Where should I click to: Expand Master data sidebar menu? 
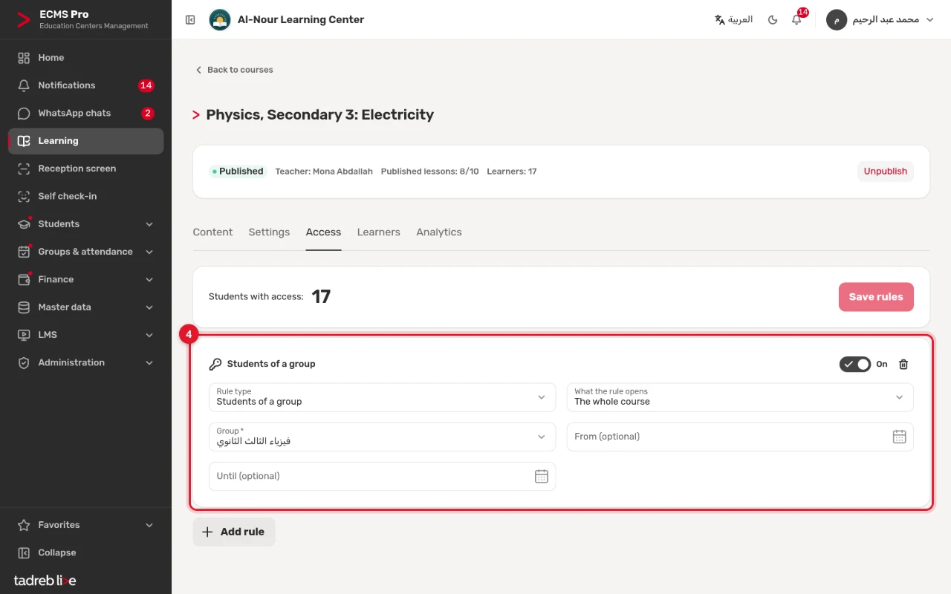pyautogui.click(x=85, y=307)
